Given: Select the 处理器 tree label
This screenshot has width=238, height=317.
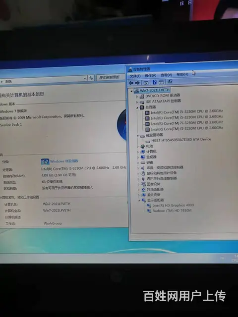Looking at the screenshot, I should pos(151,107).
